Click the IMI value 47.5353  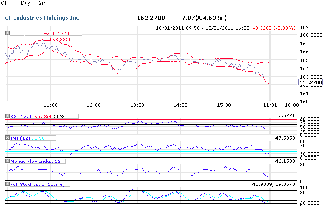pos(285,138)
